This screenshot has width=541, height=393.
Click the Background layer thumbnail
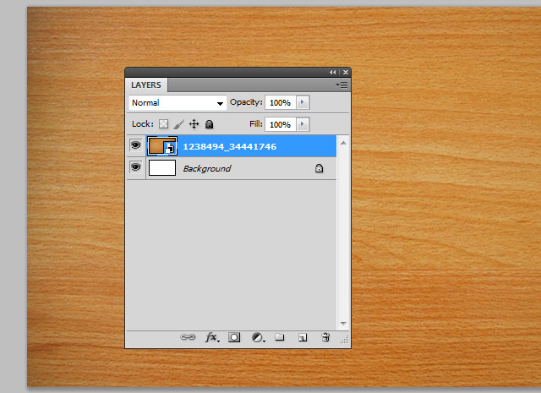pyautogui.click(x=161, y=168)
